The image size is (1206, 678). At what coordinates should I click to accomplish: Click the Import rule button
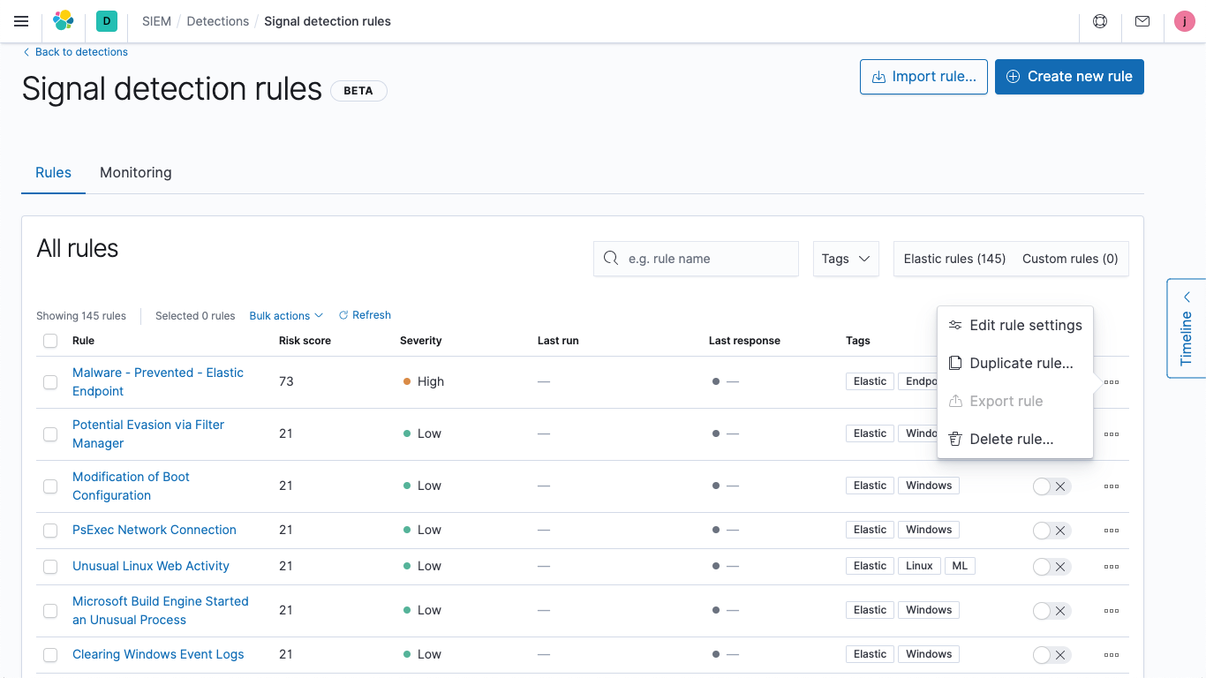[924, 77]
